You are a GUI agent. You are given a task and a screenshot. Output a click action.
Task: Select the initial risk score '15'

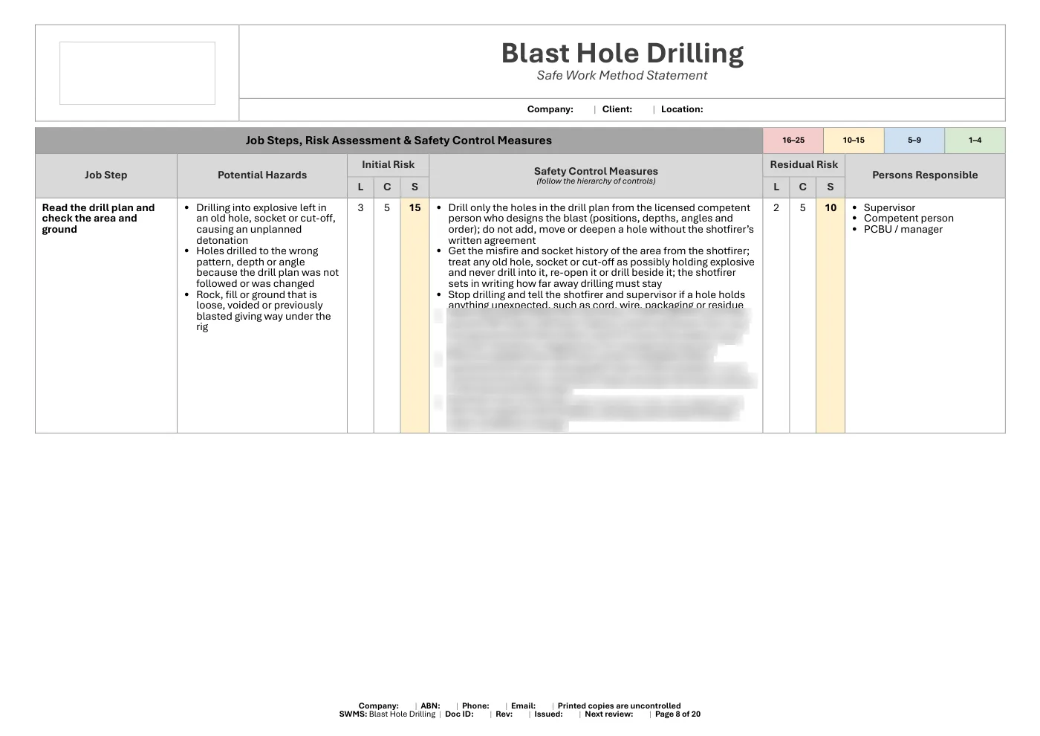(x=415, y=208)
